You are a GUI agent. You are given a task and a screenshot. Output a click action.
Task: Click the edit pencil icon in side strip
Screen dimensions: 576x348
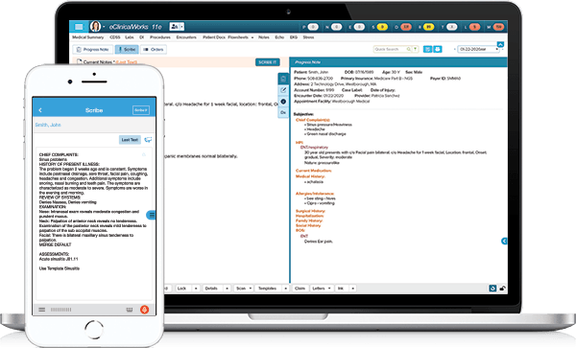[283, 90]
